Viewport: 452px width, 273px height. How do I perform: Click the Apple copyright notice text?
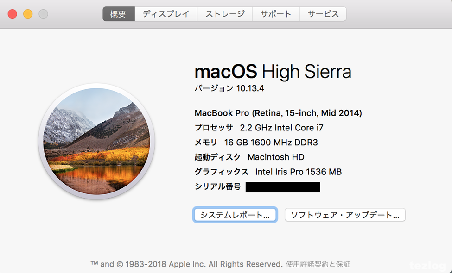click(186, 264)
